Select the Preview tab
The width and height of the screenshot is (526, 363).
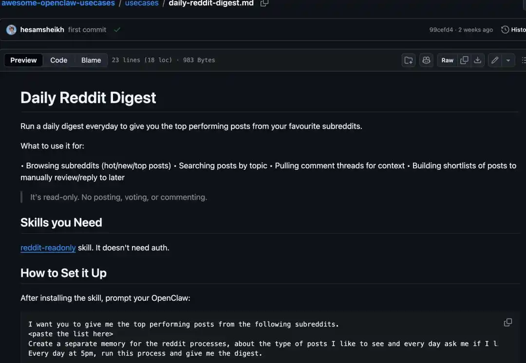point(23,60)
